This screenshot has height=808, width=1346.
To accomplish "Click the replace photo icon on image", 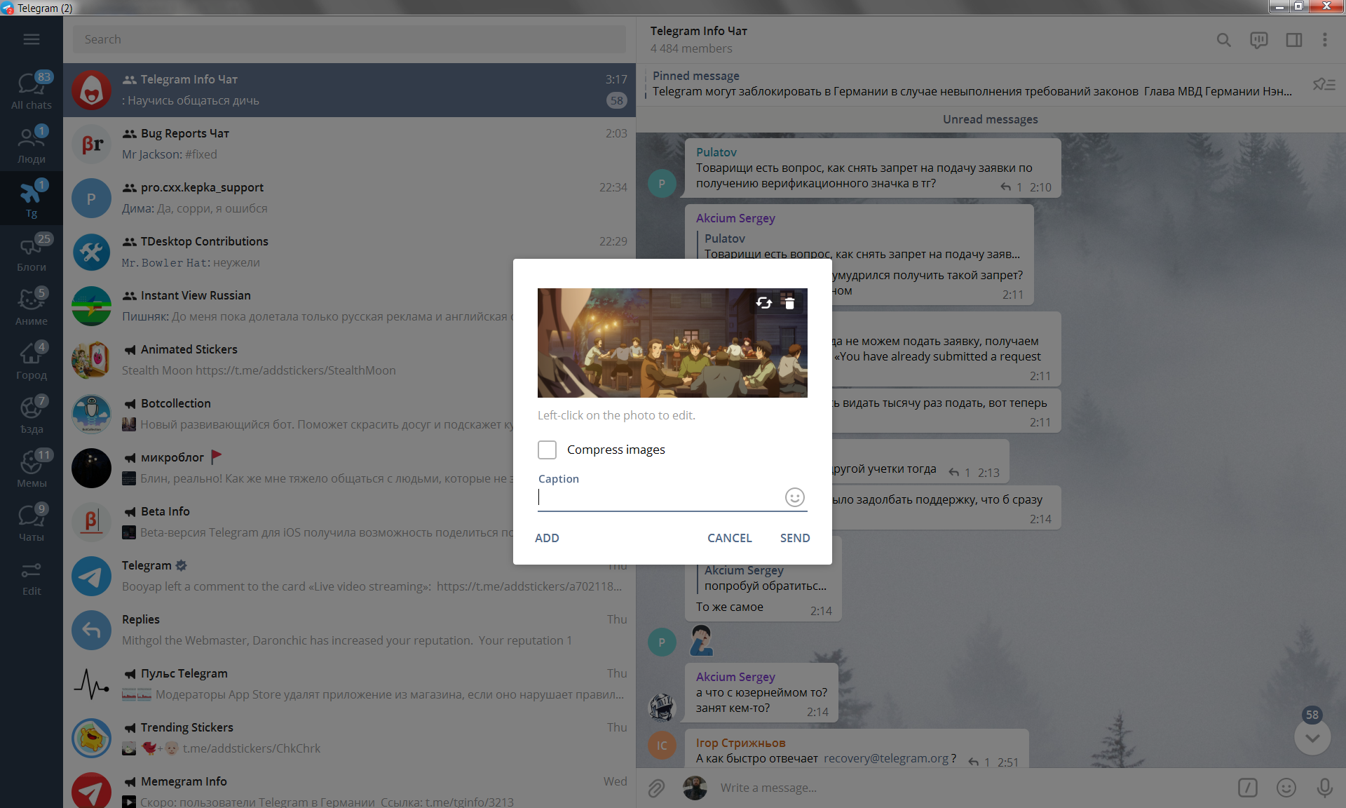I will click(764, 303).
